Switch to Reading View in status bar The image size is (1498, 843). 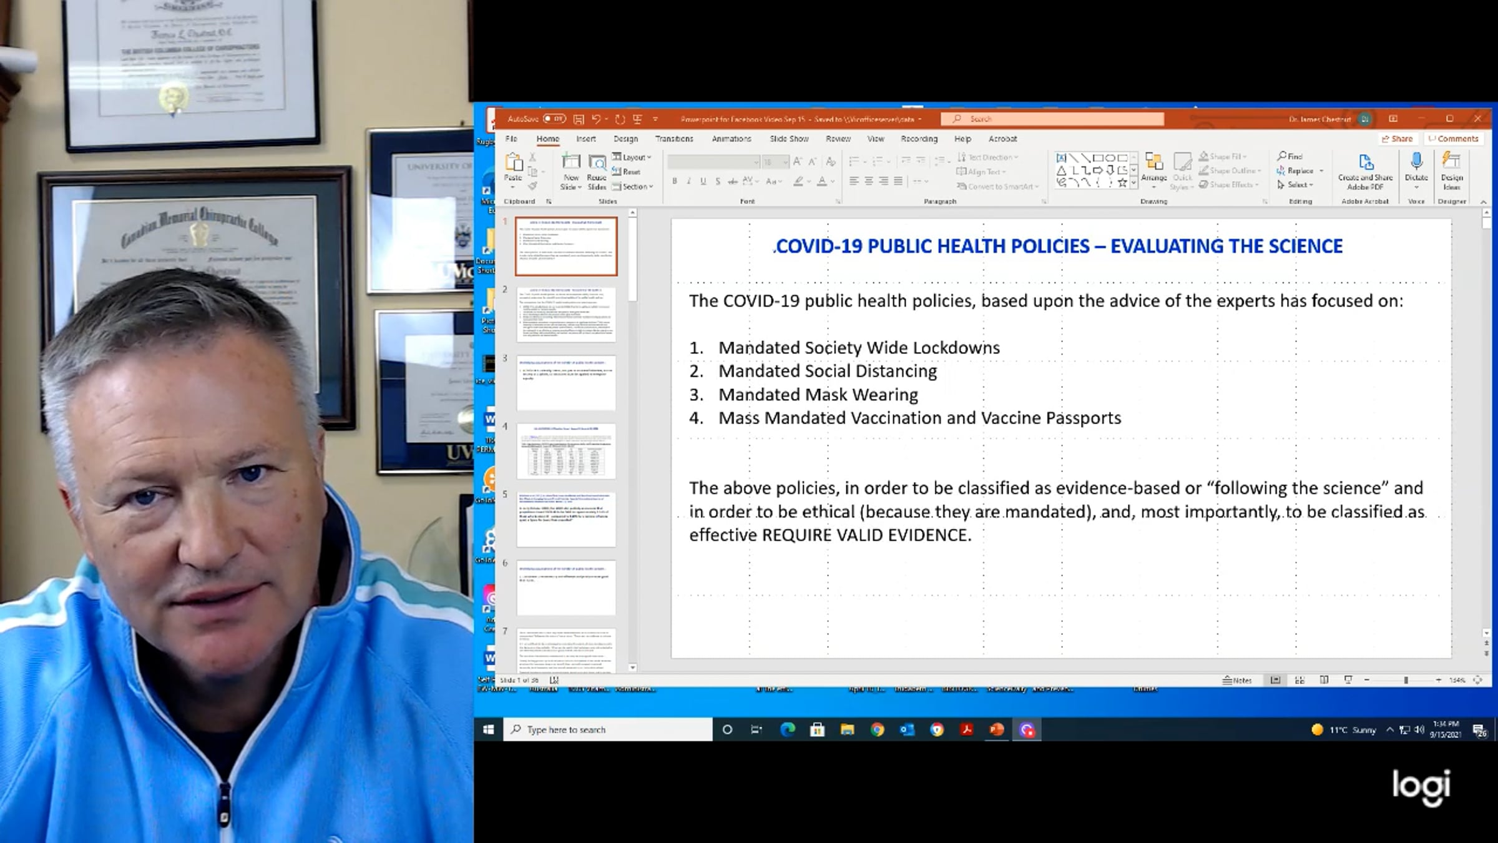pyautogui.click(x=1324, y=680)
